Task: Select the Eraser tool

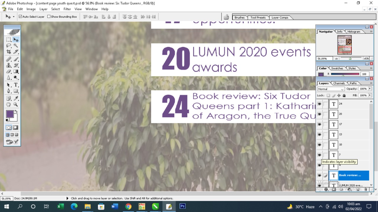Action: tap(9, 72)
